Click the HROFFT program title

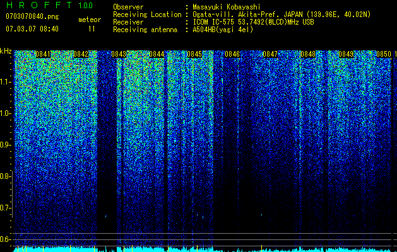pyautogui.click(x=39, y=5)
